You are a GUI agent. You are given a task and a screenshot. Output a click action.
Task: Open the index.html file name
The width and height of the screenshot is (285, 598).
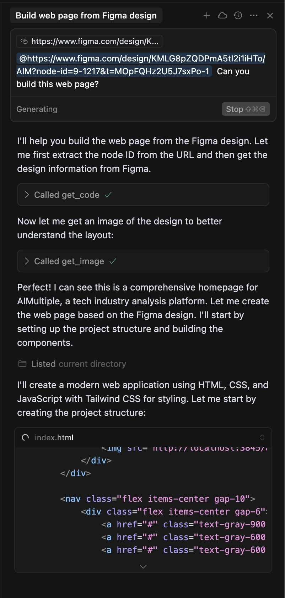tap(54, 437)
